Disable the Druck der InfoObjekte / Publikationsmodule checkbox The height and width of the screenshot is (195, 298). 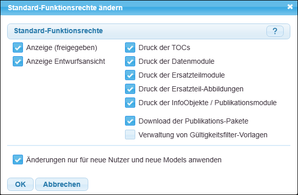(x=130, y=103)
